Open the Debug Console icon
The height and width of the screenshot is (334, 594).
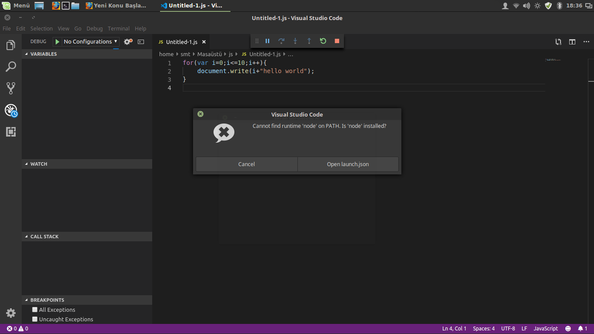pos(141,42)
